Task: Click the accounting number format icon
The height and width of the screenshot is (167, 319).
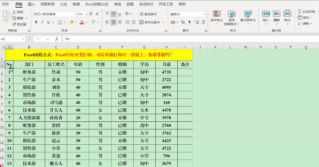Action: click(x=173, y=22)
